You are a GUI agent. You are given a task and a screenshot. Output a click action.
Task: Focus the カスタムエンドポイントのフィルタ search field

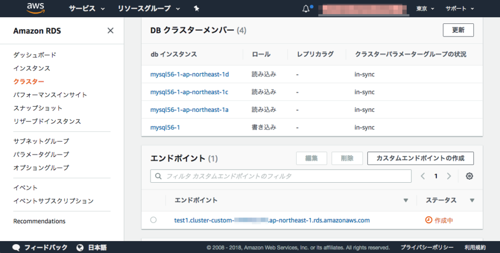(x=281, y=176)
